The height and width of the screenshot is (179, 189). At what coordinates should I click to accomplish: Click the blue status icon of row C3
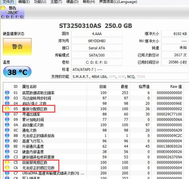[x=7, y=157]
